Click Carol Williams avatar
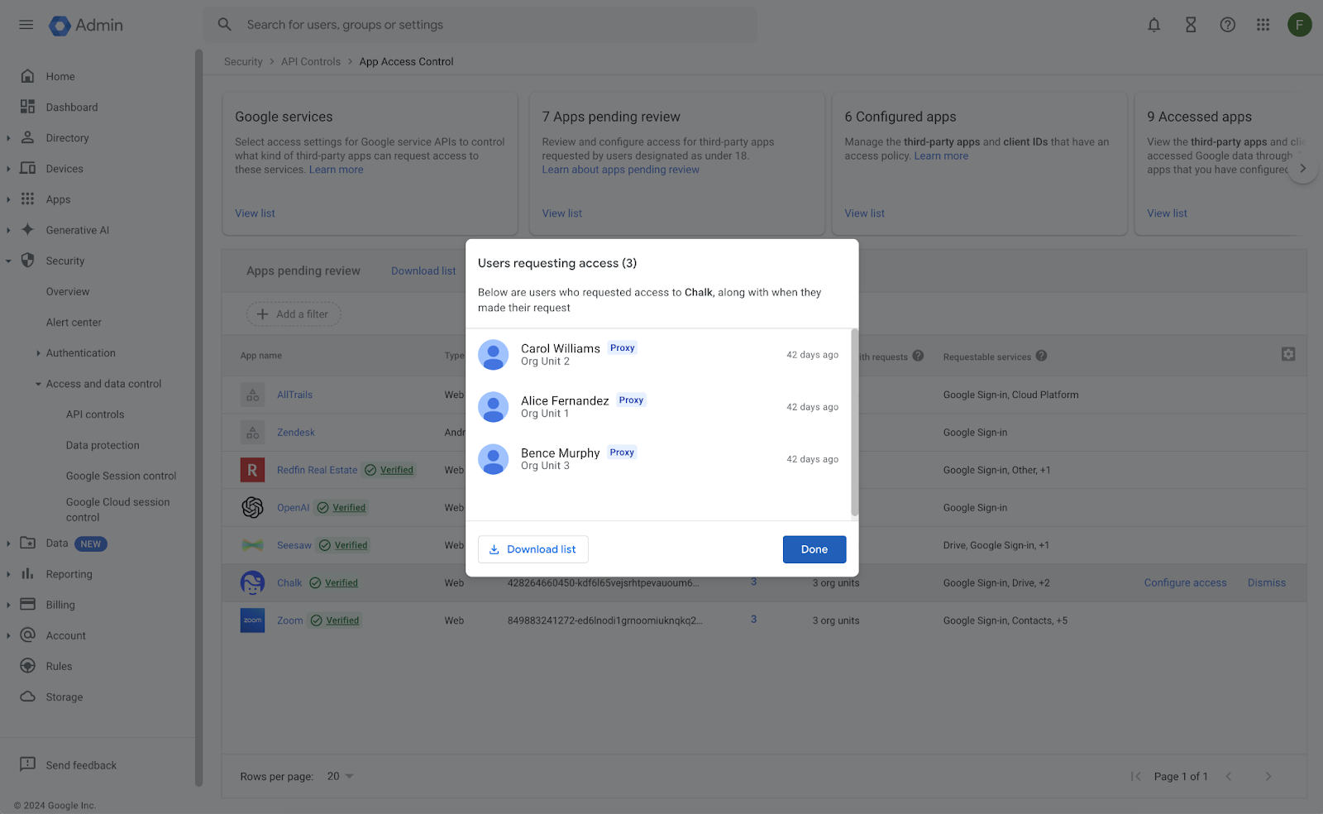Viewport: 1323px width, 814px height. [x=494, y=355]
